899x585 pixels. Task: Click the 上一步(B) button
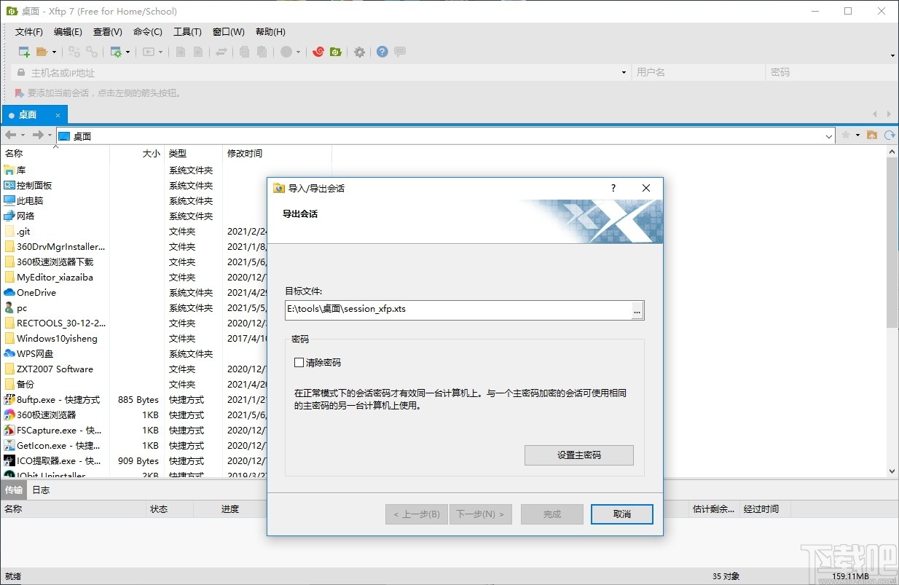pos(416,514)
